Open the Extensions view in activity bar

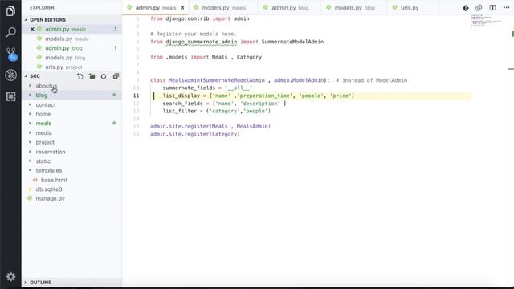point(10,96)
